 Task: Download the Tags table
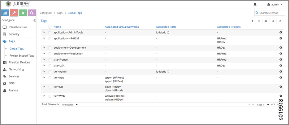(x=266, y=21)
